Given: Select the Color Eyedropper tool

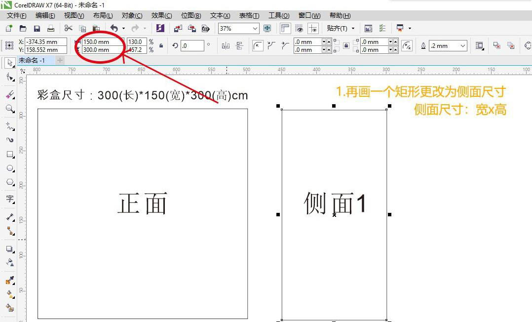Looking at the screenshot, I should coord(9,262).
